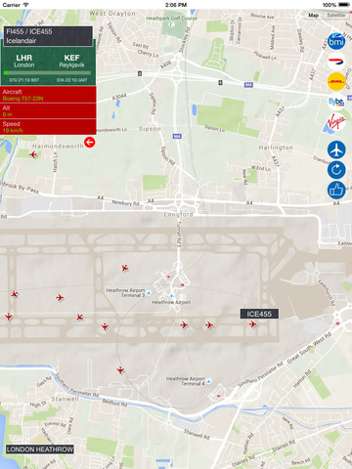Image resolution: width=352 pixels, height=469 pixels.
Task: Collapse flight info panel with red arrow
Action: [89, 142]
